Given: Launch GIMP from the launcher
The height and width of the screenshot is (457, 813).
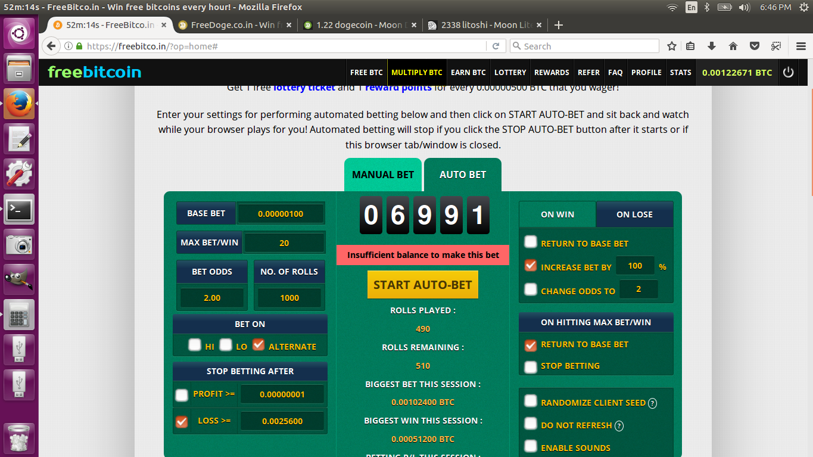Looking at the screenshot, I should click(x=19, y=279).
